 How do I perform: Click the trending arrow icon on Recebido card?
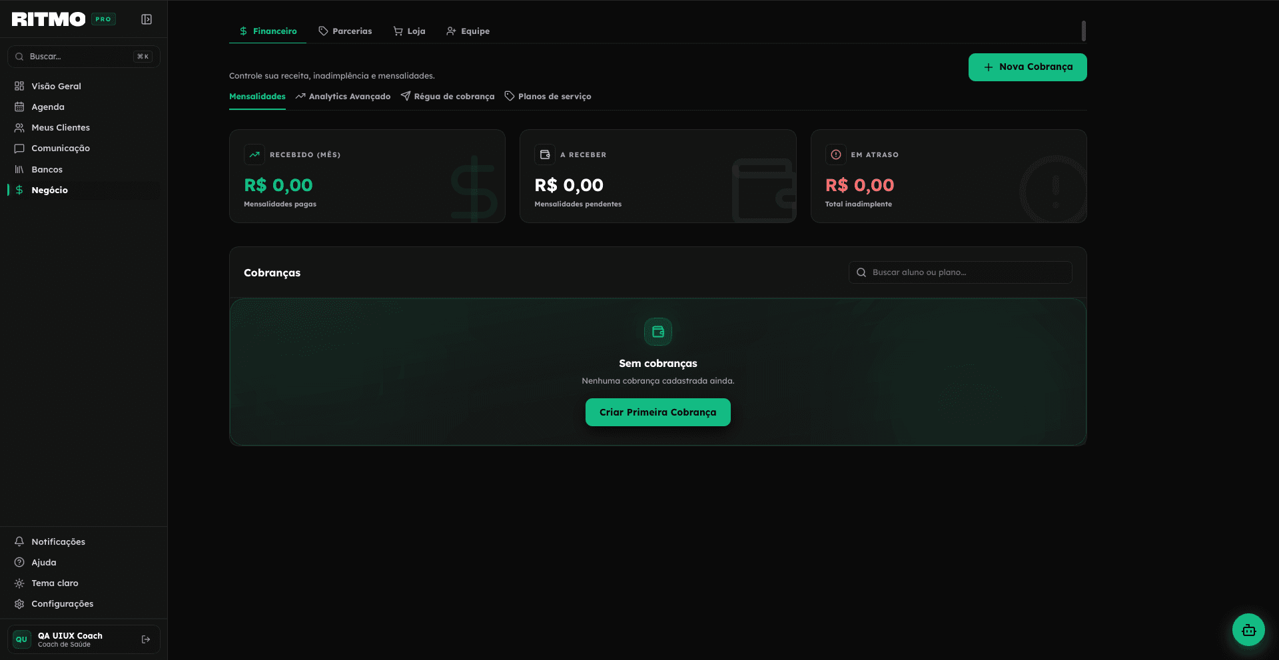[254, 155]
